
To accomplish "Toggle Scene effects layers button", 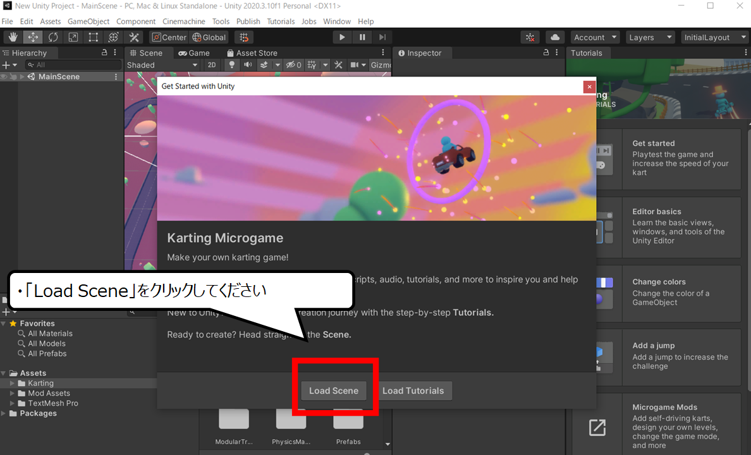I will (x=264, y=65).
